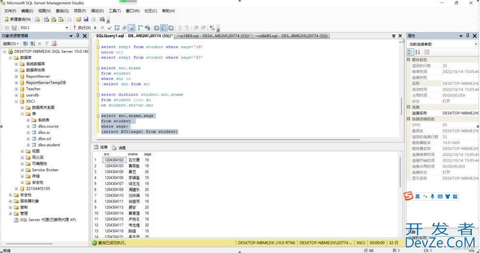480x253 pixels.
Task: Click the Sogou soft keyboard icon
Action: 440,196
